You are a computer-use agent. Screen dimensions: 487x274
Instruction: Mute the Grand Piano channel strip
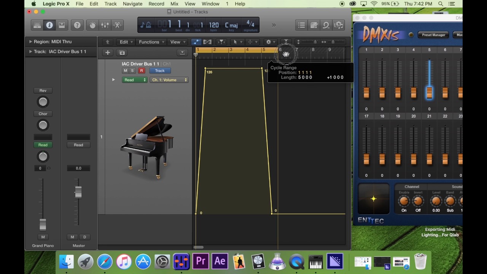(43, 237)
